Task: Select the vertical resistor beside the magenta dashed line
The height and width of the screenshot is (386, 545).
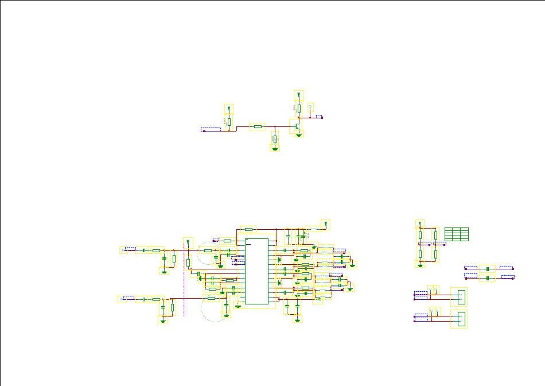Action: [188, 263]
